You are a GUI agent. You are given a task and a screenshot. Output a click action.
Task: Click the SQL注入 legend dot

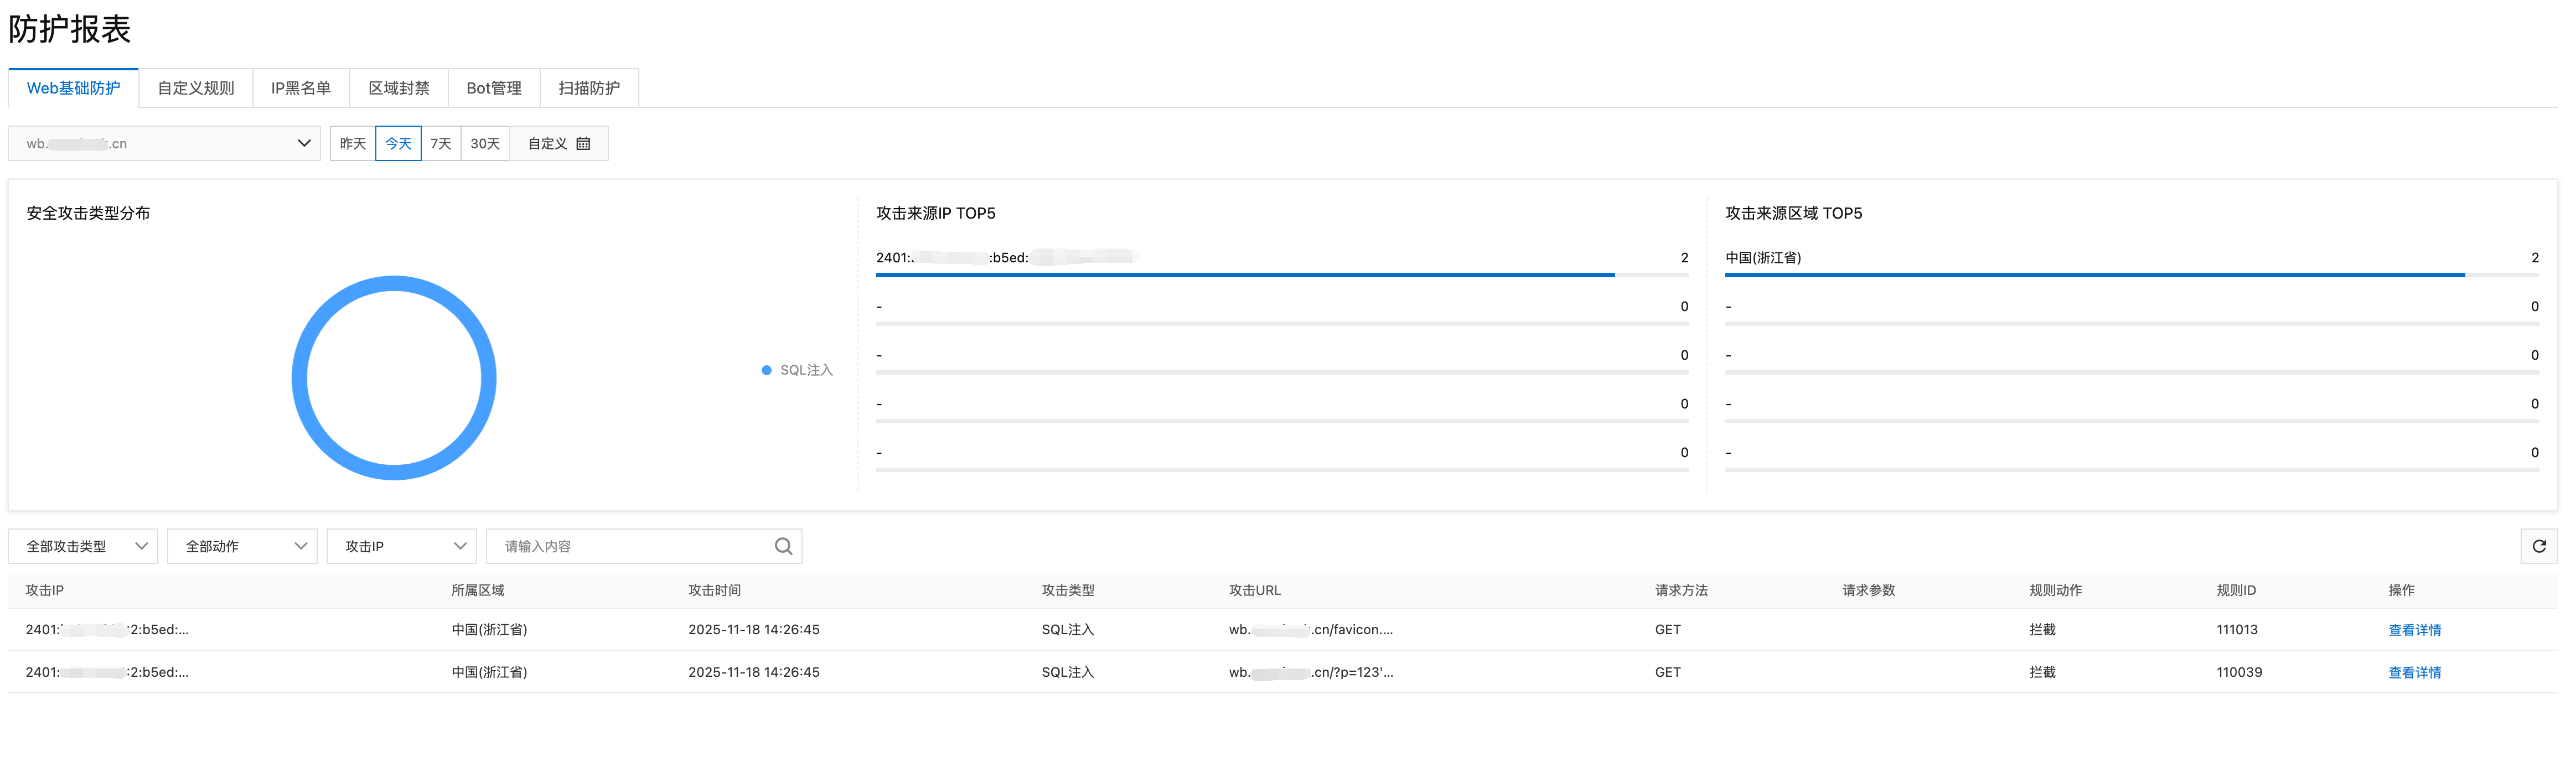[x=766, y=370]
